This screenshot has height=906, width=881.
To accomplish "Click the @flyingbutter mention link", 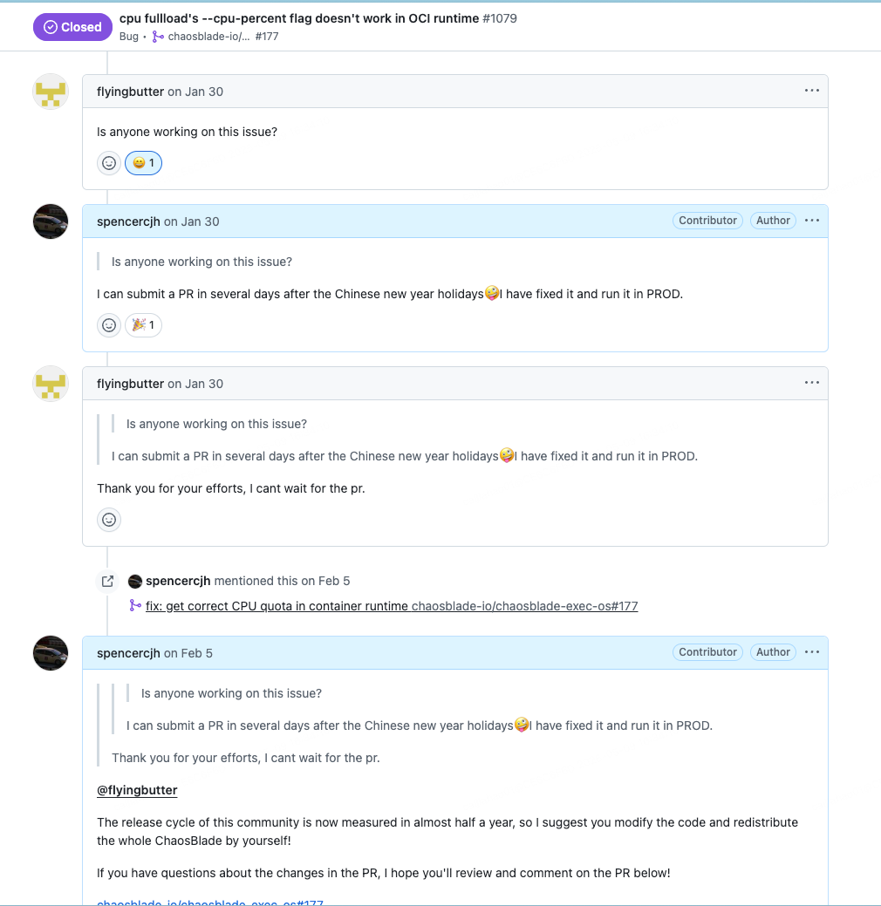I will (x=137, y=790).
